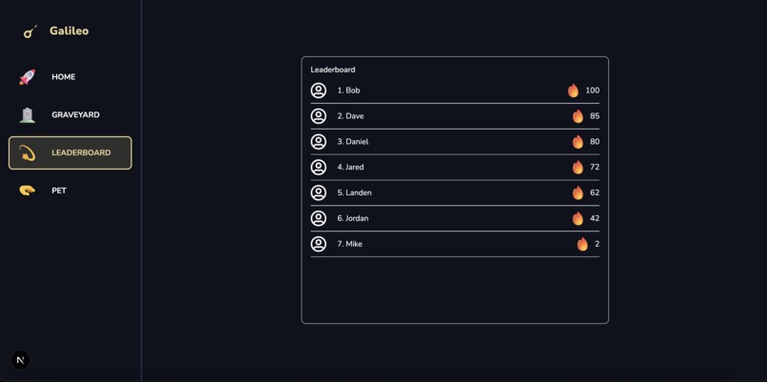Viewport: 767px width, 382px height.
Task: Click the shooting star Leaderboard icon
Action: coord(28,152)
